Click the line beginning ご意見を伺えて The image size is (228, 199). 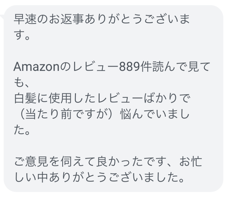pos(108,162)
